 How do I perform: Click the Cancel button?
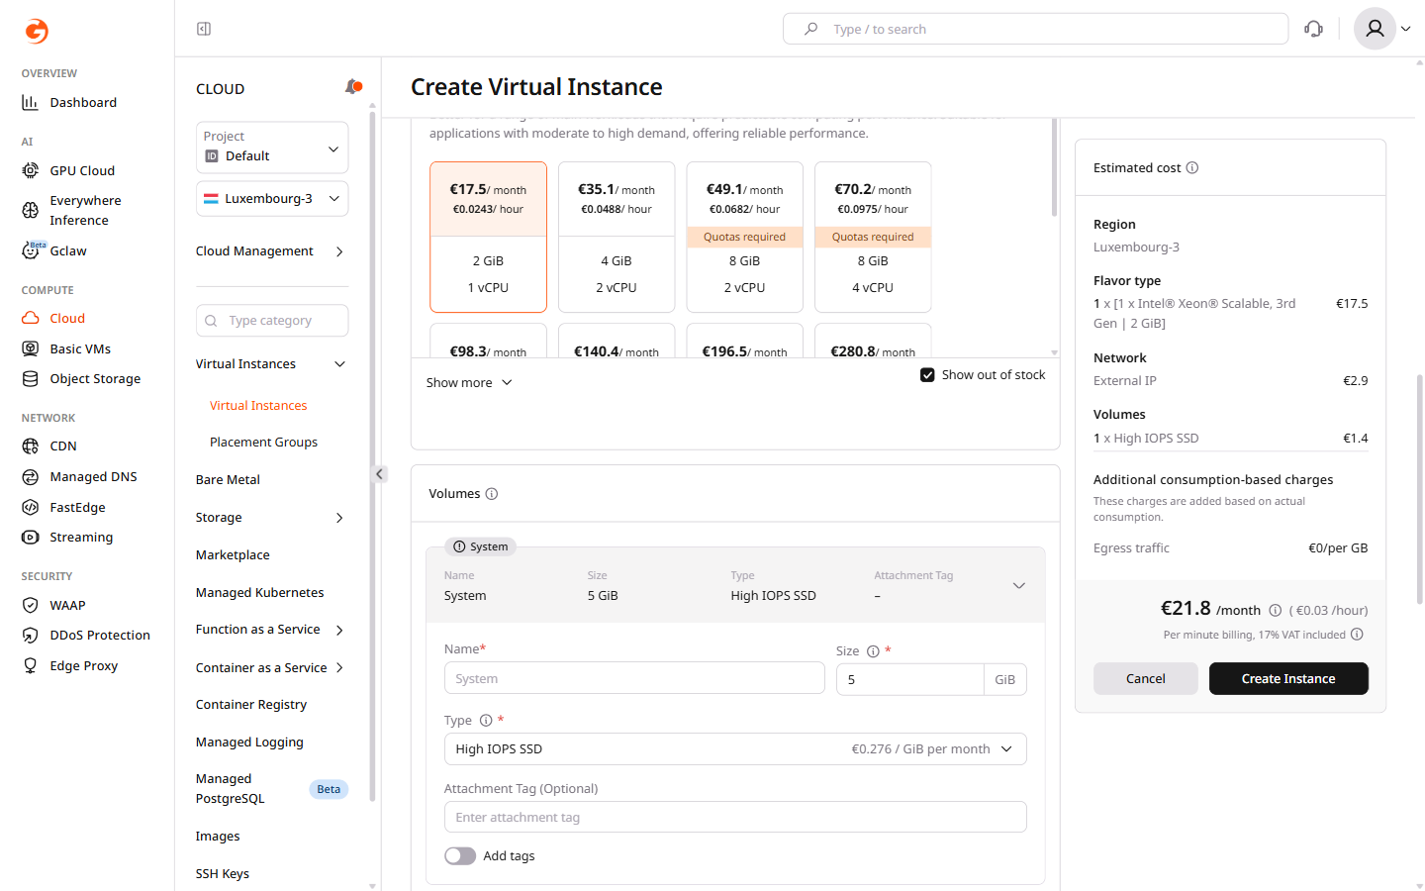pos(1146,678)
